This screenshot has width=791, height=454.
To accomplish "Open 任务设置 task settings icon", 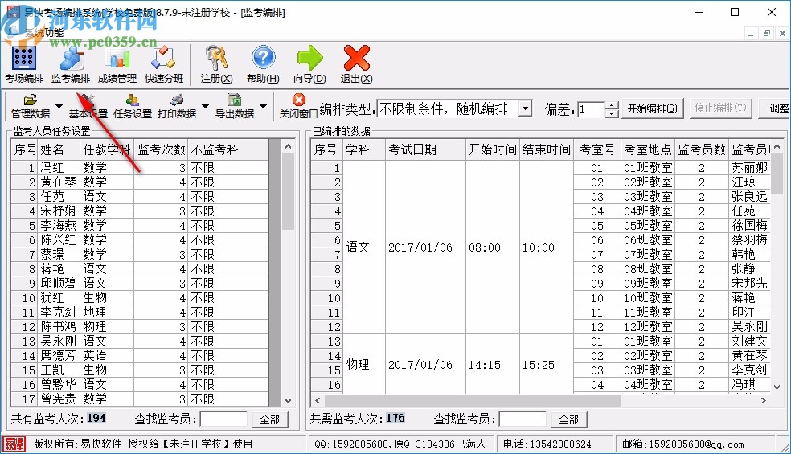I will tap(133, 100).
